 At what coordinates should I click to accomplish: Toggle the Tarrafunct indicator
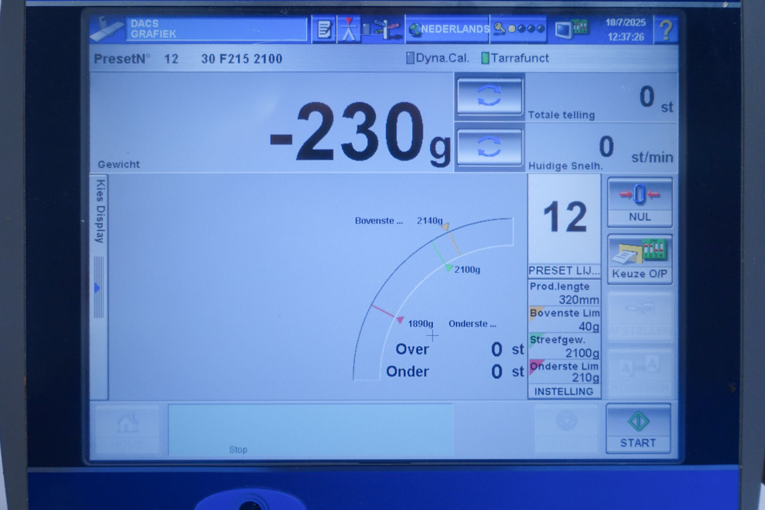click(x=515, y=58)
